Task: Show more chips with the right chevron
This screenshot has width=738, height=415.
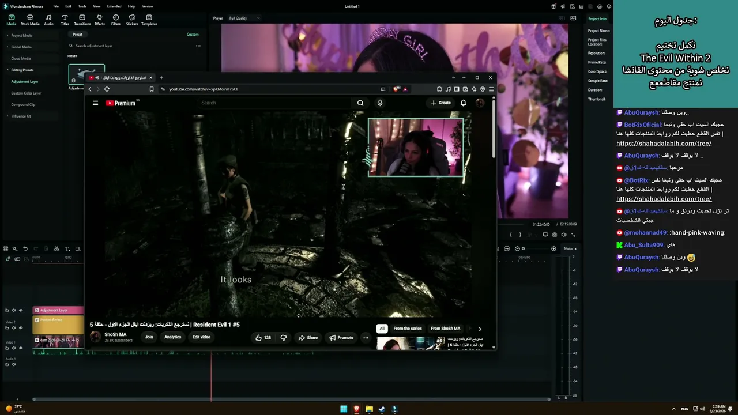Action: pyautogui.click(x=480, y=329)
